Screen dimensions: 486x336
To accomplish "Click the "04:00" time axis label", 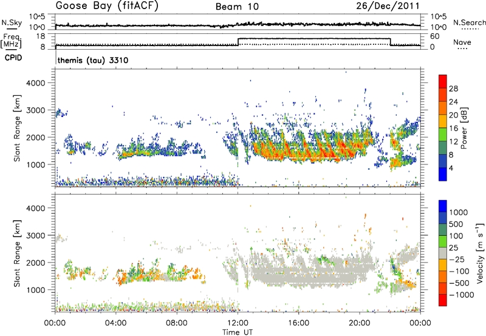I will click(x=115, y=323).
